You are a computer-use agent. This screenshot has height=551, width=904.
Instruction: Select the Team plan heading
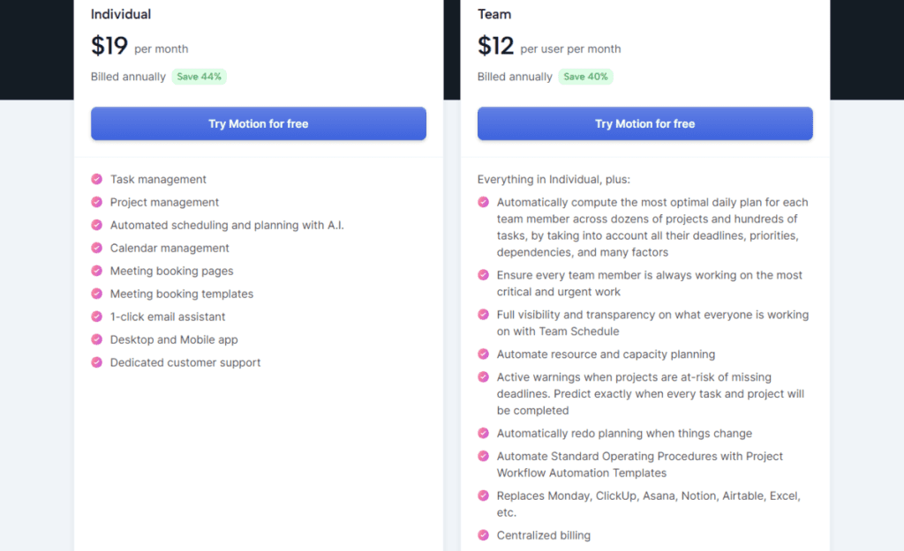pos(494,14)
